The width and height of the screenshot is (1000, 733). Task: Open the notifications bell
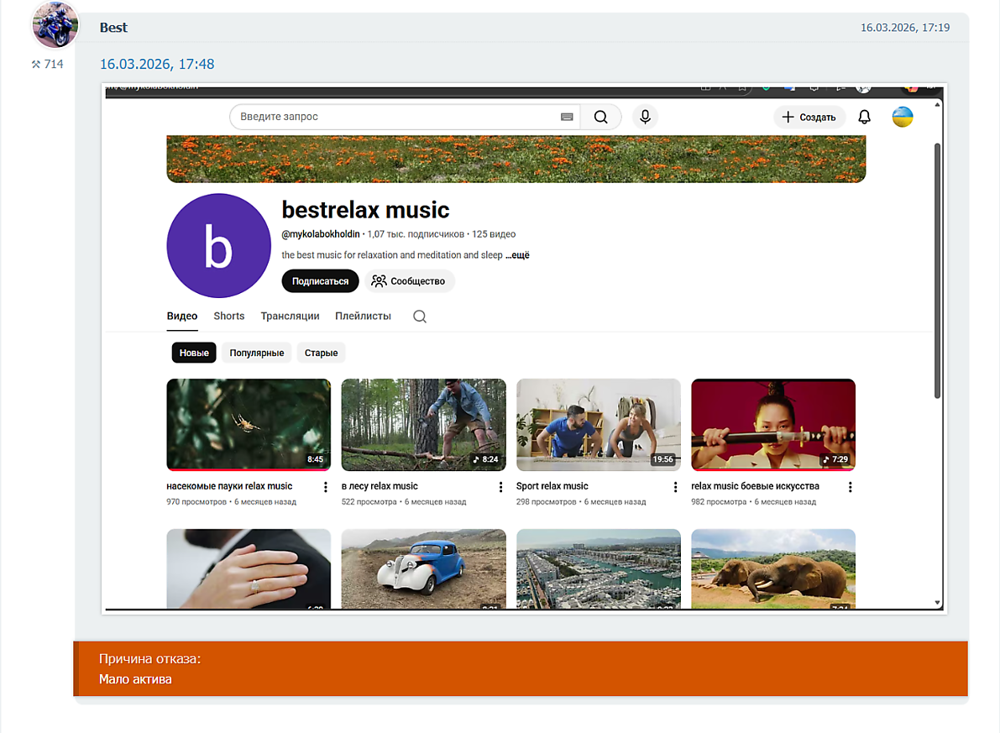(x=864, y=118)
